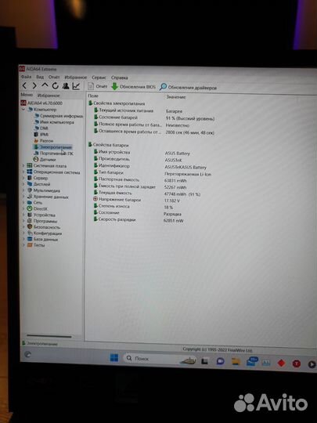
Task: Expand the Мультимедиа node
Action: (23, 190)
